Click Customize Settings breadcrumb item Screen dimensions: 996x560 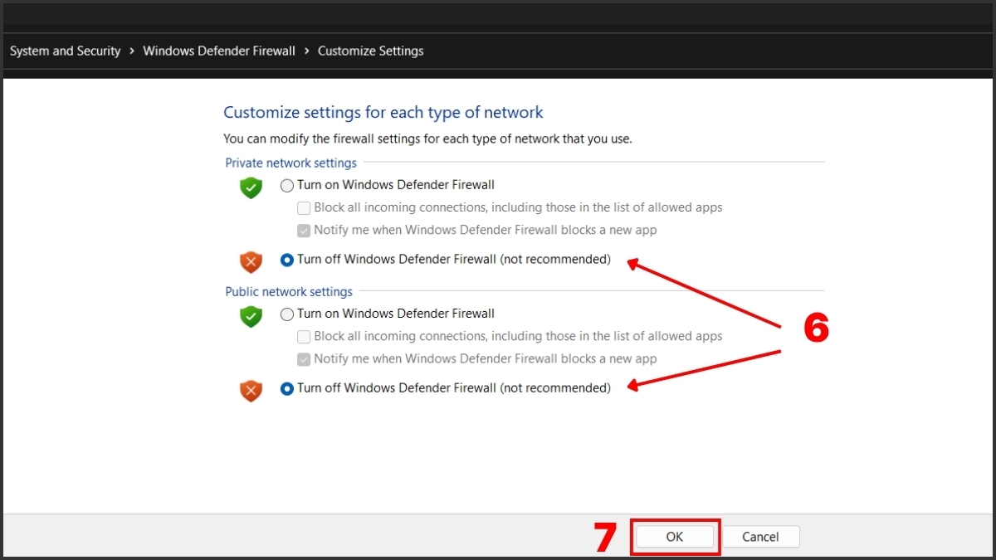coord(370,51)
